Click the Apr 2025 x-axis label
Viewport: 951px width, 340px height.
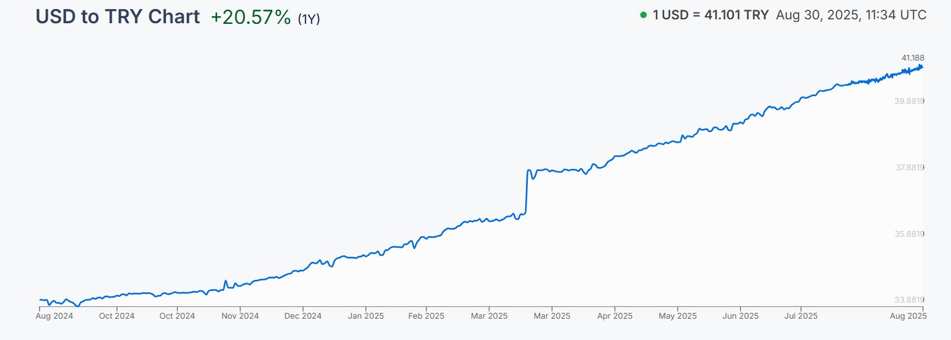(614, 316)
